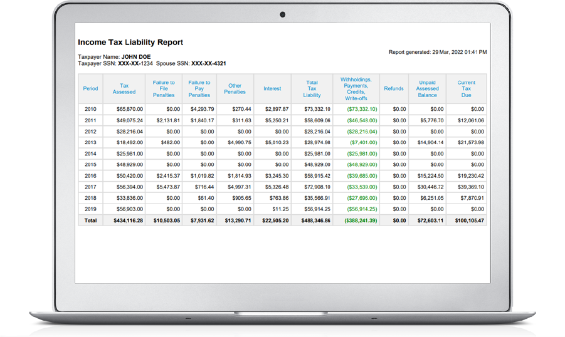Image resolution: width=565 pixels, height=337 pixels.
Task: Select interest value $11.25
Action: 280,209
